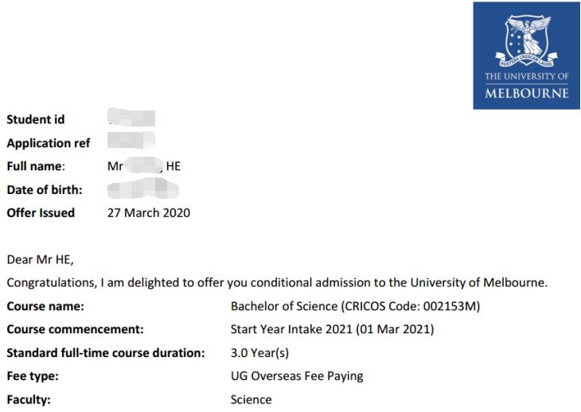Click the Date of birth label
Screen dimensions: 581x412
coord(45,190)
